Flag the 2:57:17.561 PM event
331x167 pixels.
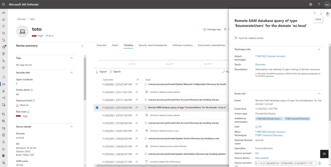coord(137,92)
